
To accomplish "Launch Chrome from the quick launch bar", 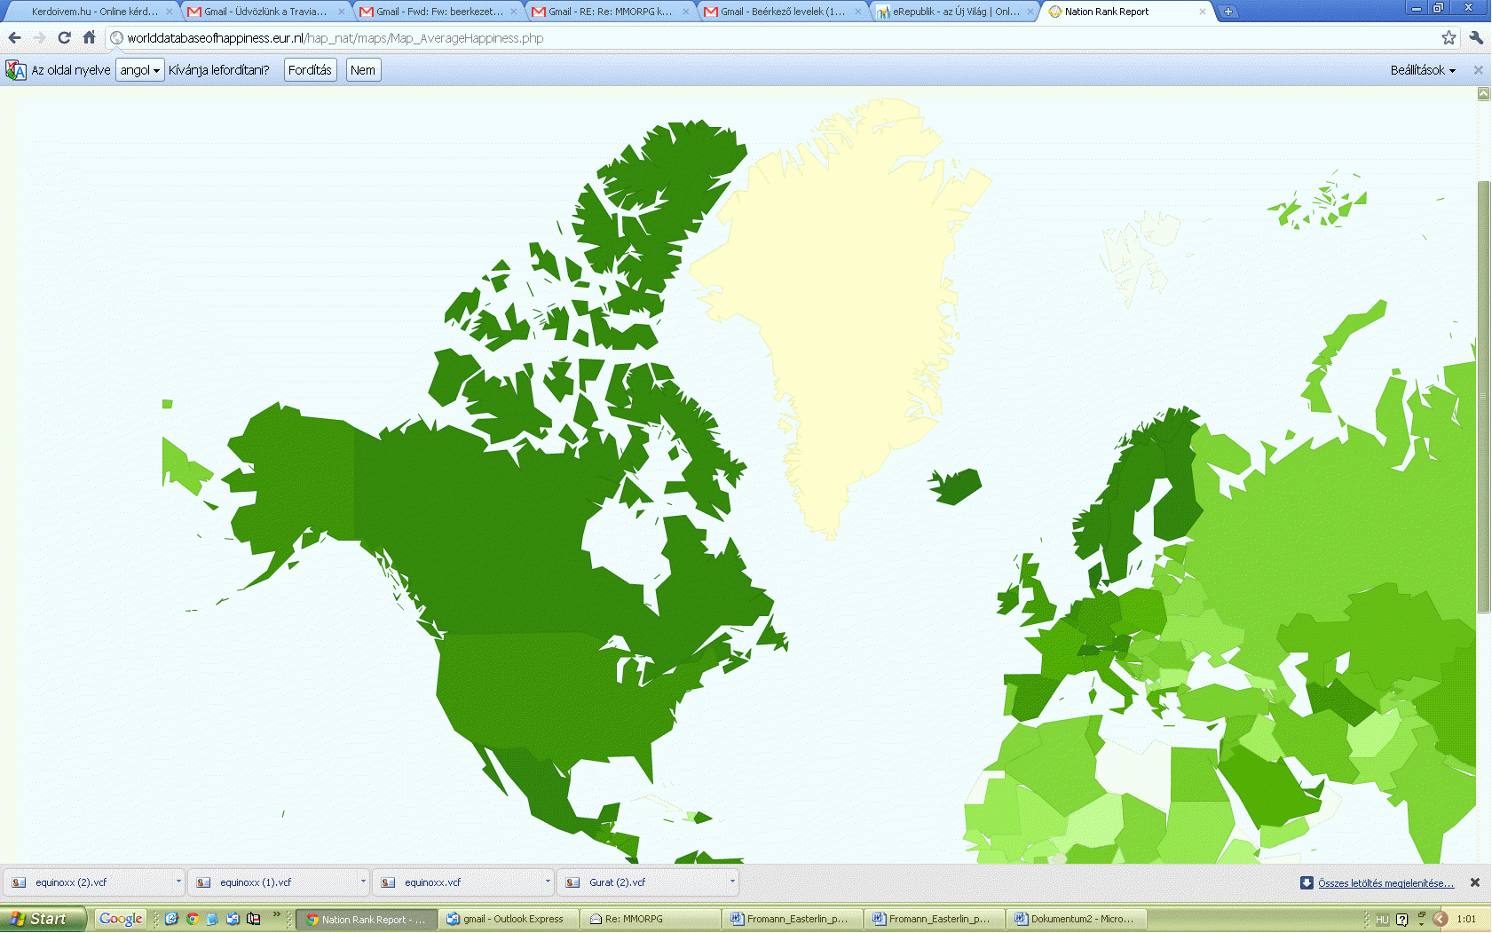I will [x=192, y=919].
